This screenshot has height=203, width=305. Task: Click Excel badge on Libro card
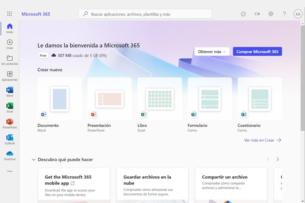coord(144,115)
